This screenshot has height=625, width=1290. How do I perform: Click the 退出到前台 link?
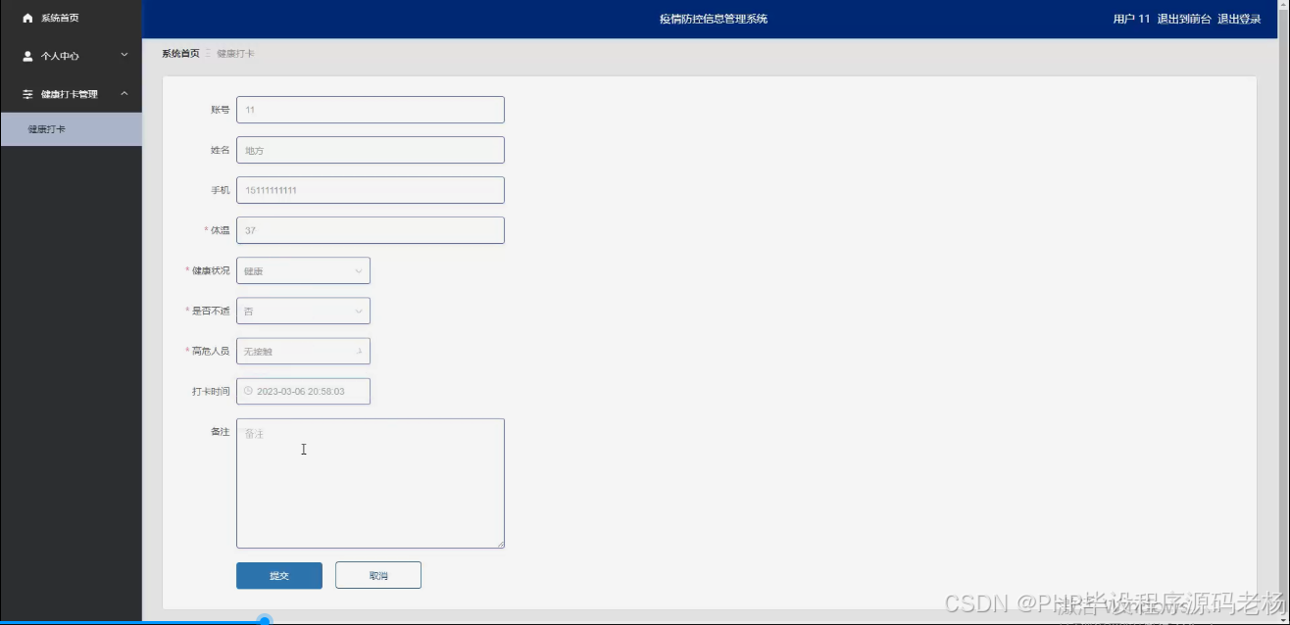pyautogui.click(x=1184, y=19)
